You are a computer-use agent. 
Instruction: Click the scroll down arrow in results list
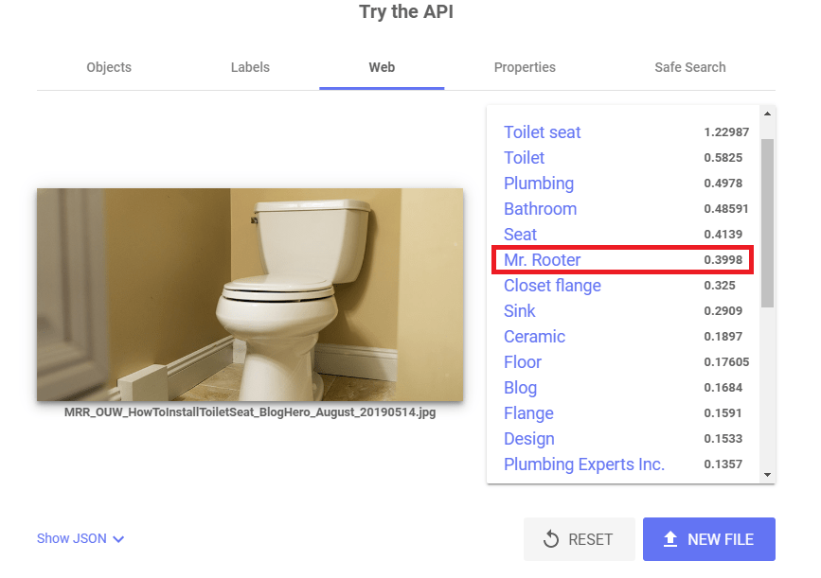click(x=767, y=475)
